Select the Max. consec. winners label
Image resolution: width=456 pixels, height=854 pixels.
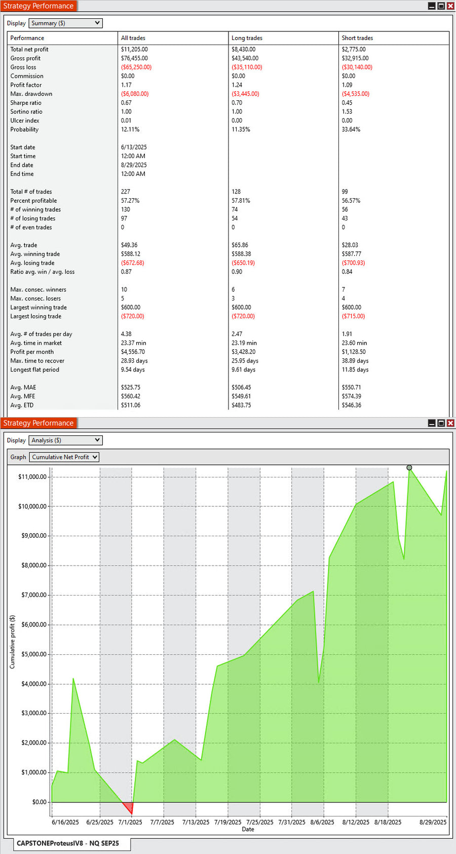click(x=38, y=290)
